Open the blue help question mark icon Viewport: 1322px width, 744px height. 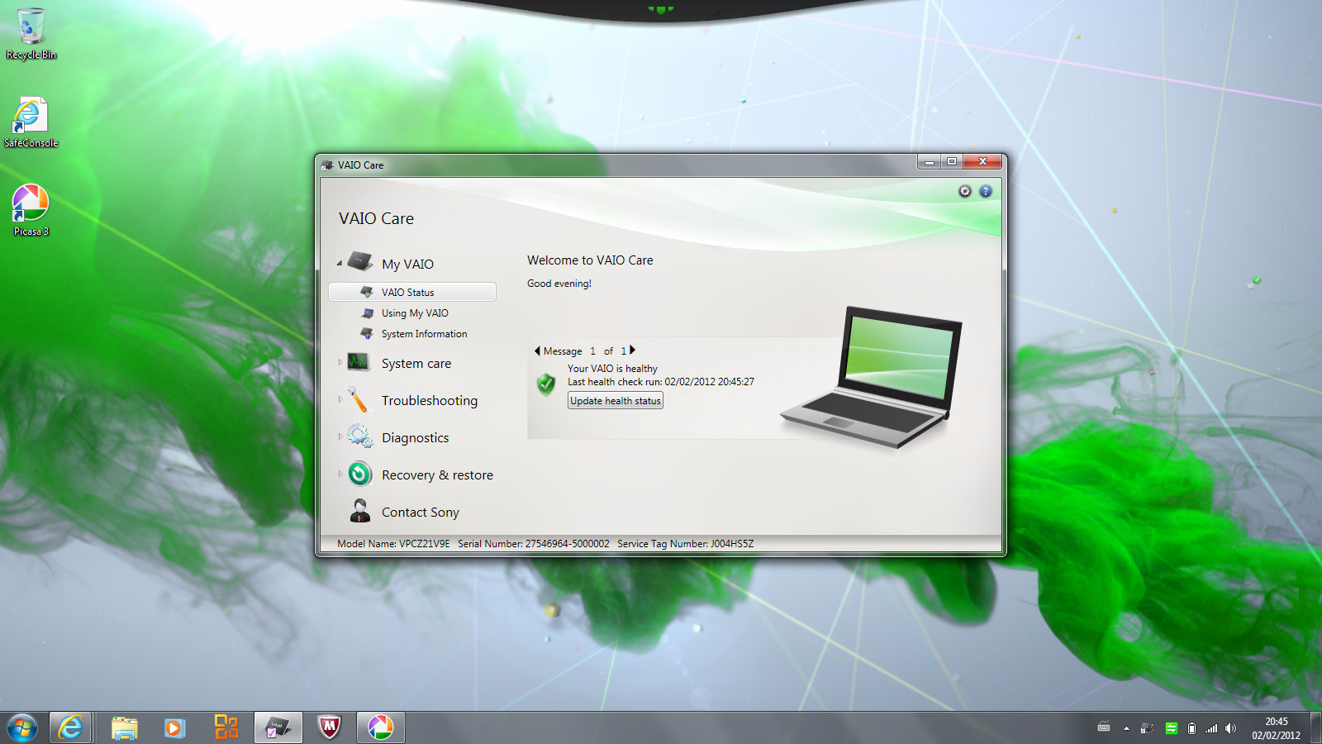[986, 191]
